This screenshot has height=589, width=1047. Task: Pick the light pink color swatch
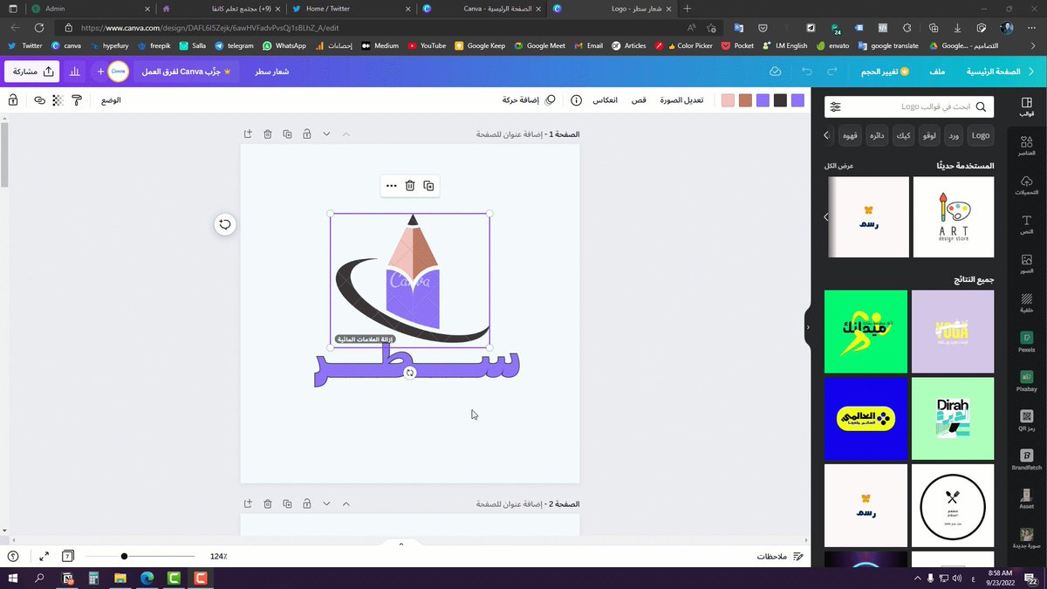tap(728, 100)
